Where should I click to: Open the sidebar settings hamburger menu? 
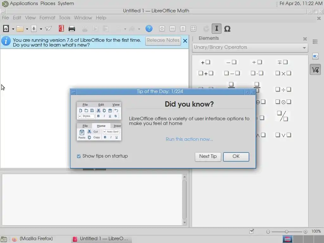(x=315, y=42)
